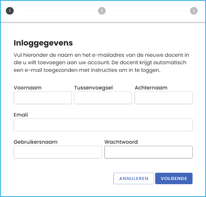
Task: Select the Gebruikersnaam input box
Action: point(58,152)
